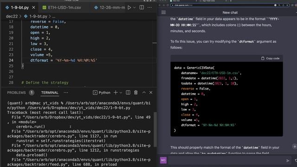Click the '# Define the strategy' comment
The width and height of the screenshot is (297, 167).
click(x=45, y=83)
